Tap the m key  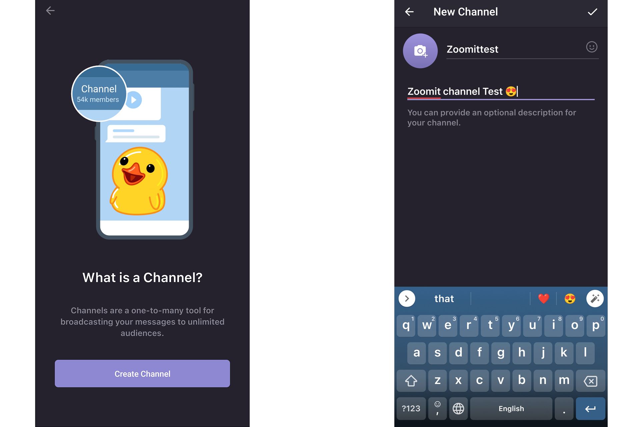[x=564, y=381]
